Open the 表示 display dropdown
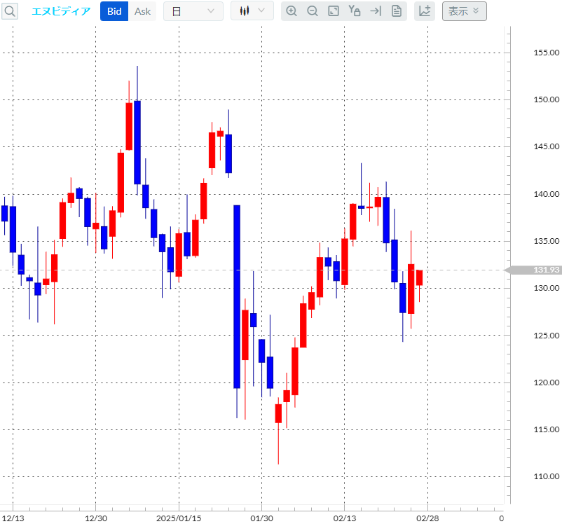562x524 pixels. (464, 11)
